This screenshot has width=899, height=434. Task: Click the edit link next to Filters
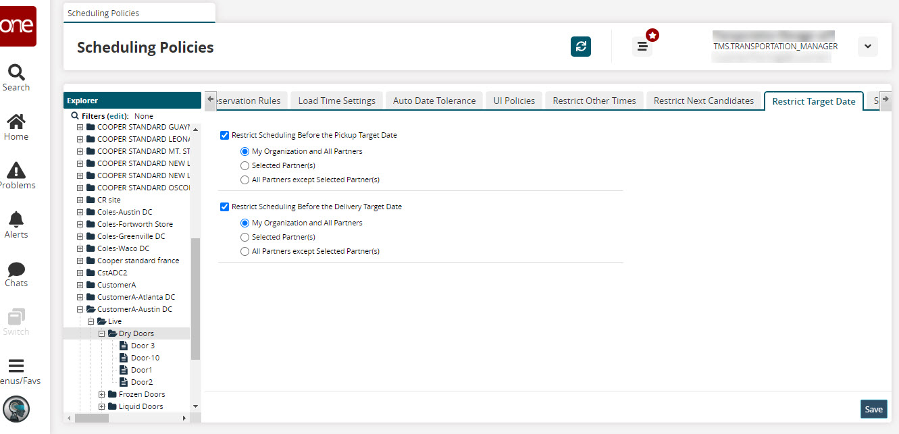118,116
